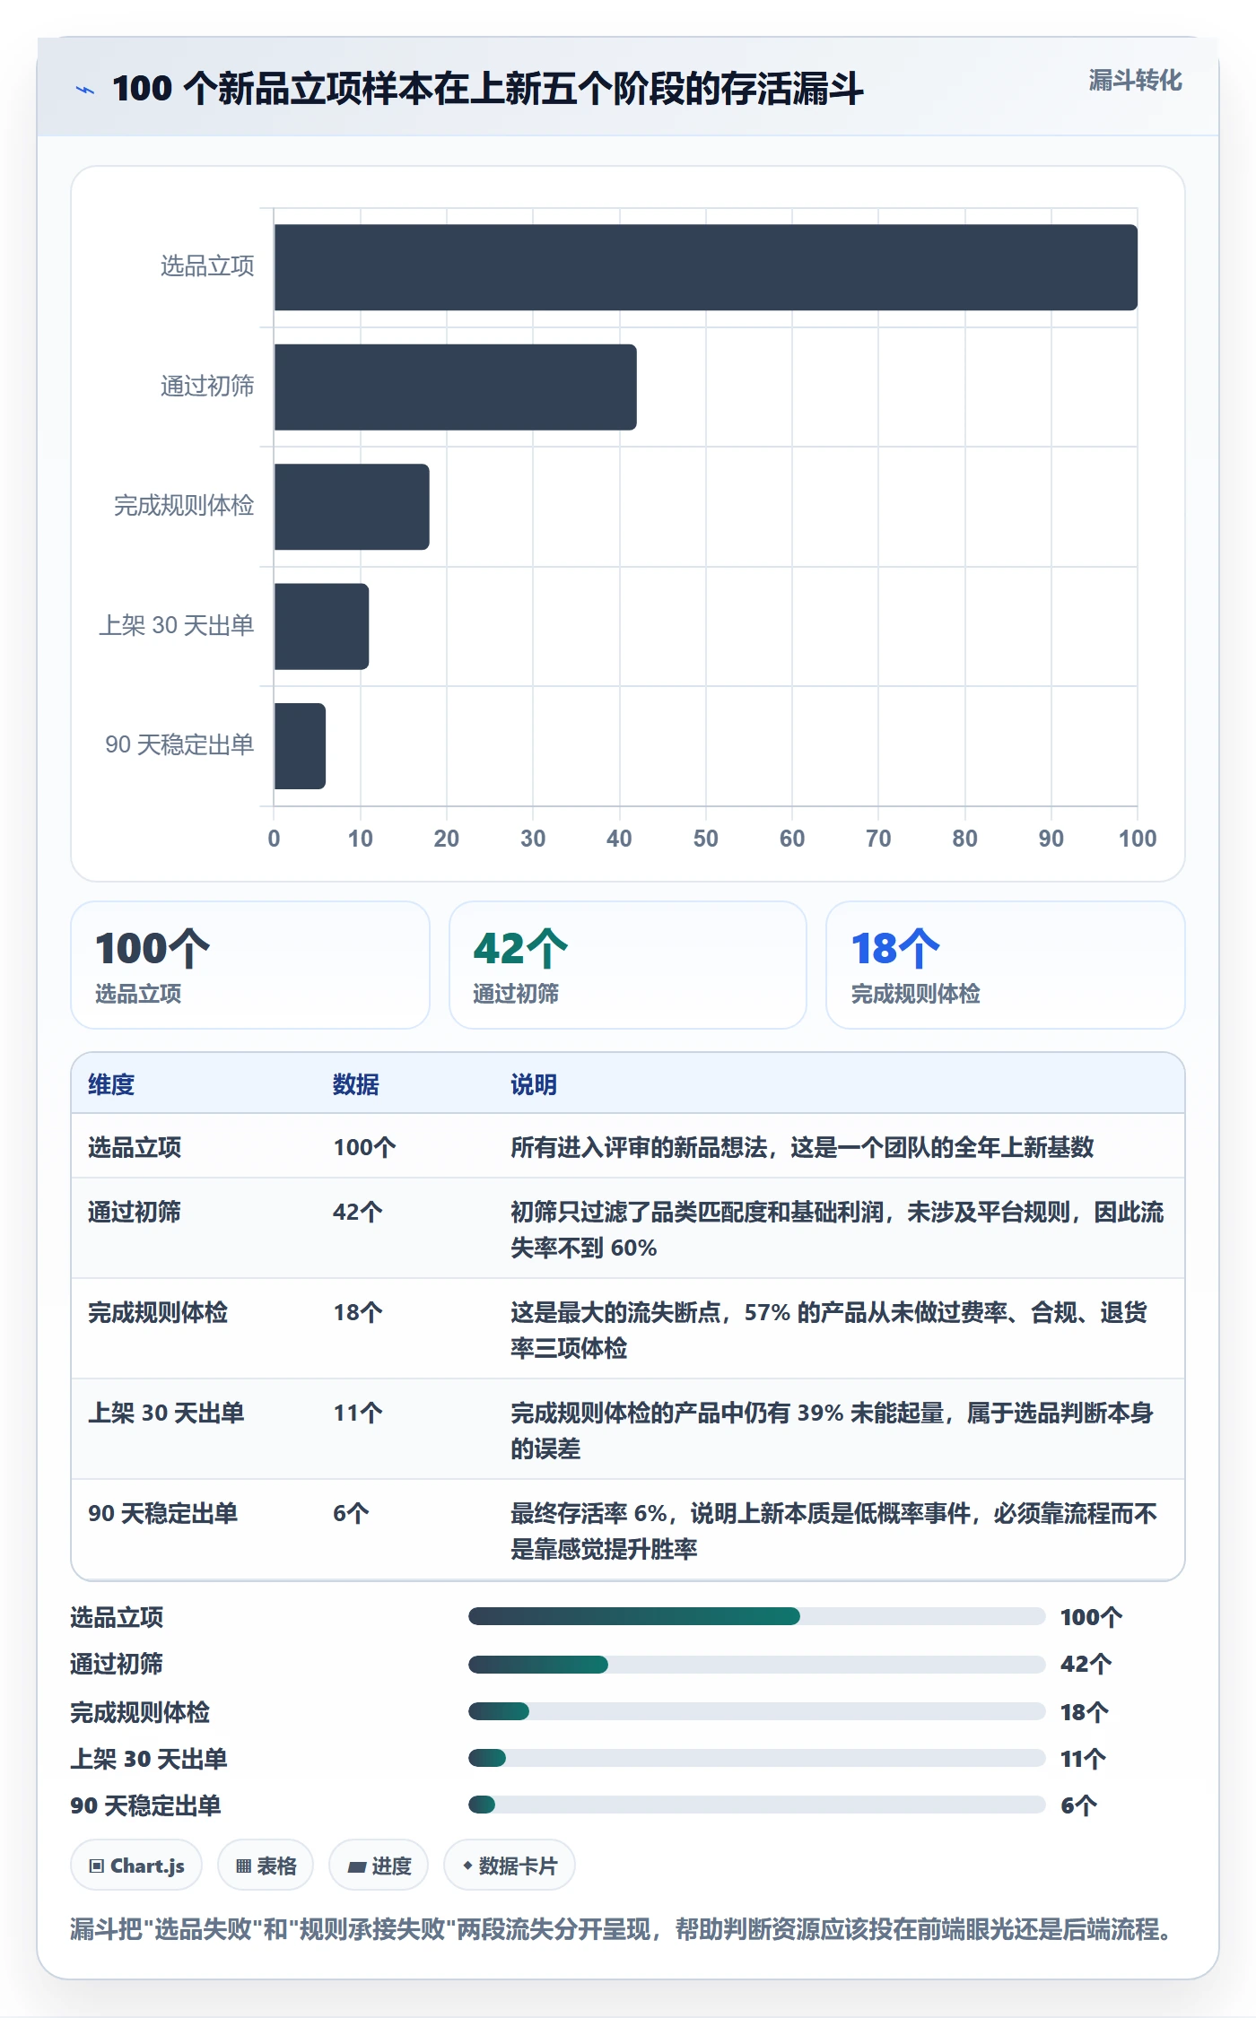This screenshot has width=1256, height=2018.
Task: Click the 选品立项 progress bar
Action: coord(756,1616)
